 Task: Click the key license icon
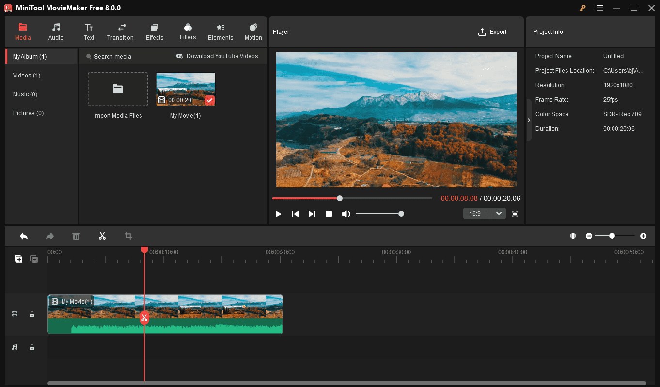[x=582, y=8]
